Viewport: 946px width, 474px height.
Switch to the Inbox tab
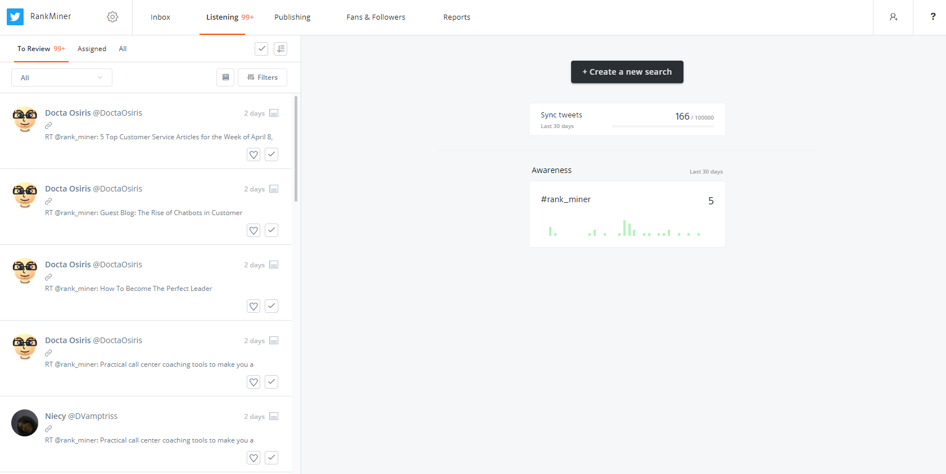[160, 17]
